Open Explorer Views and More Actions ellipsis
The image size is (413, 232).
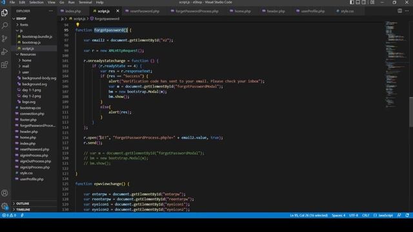(x=50, y=11)
